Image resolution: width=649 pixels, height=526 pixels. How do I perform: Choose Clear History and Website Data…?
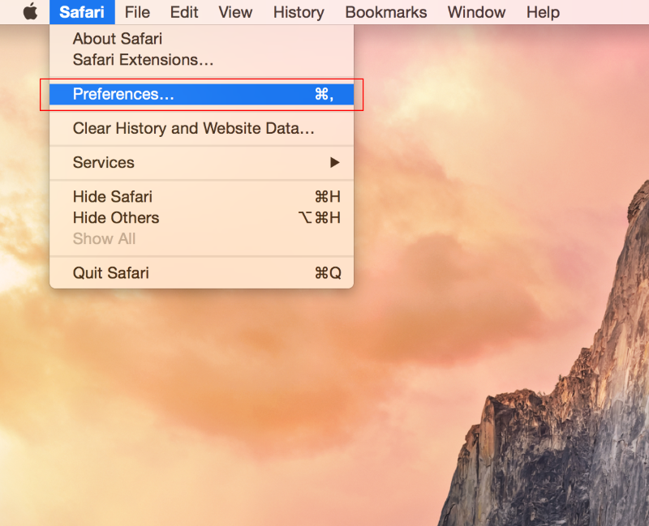(x=201, y=129)
